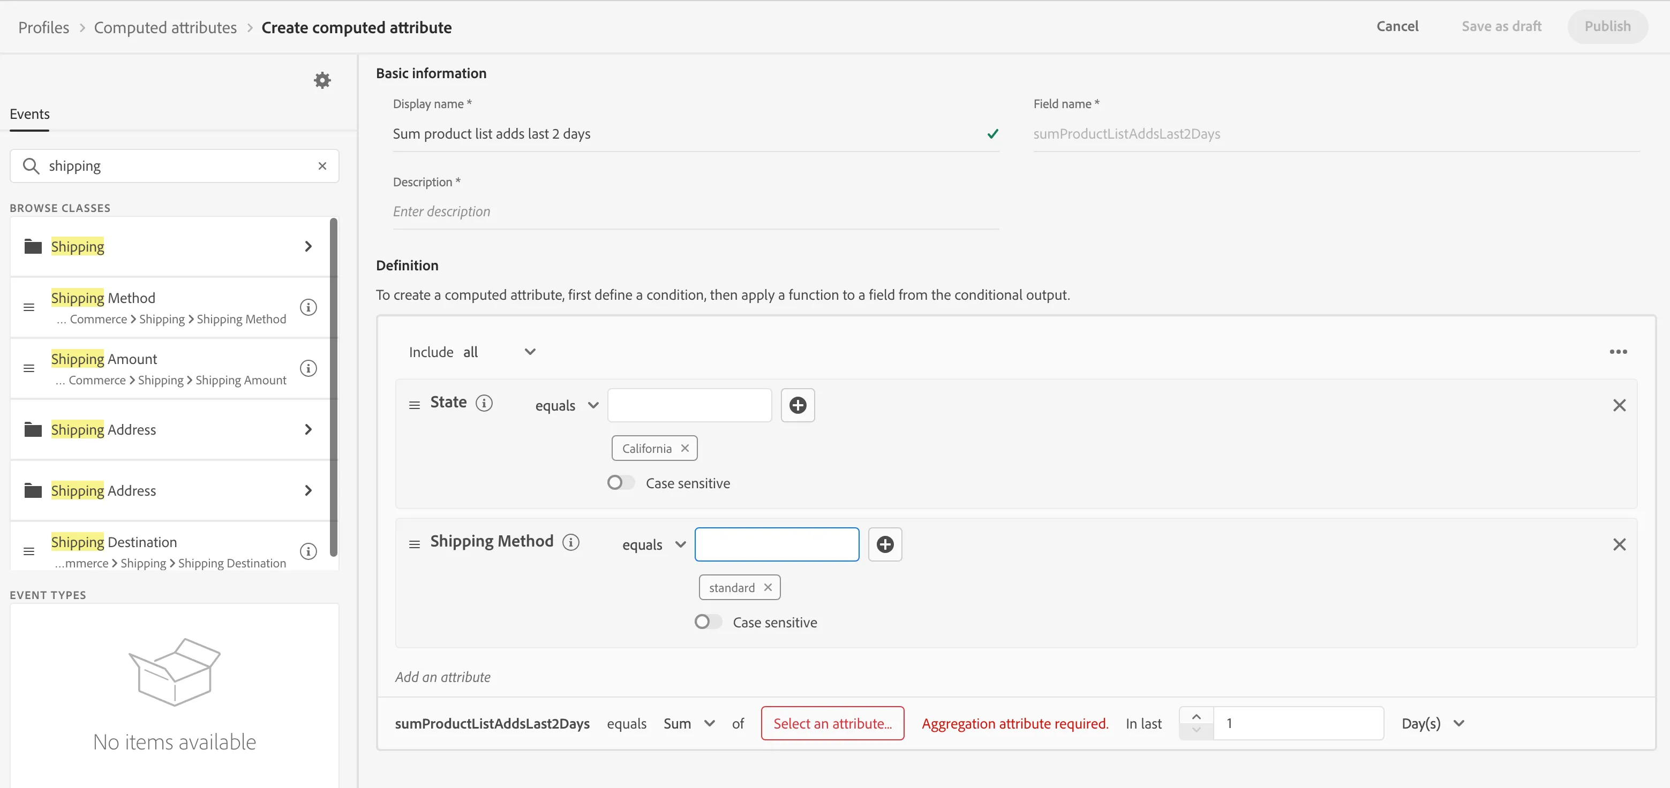Remove the California tag
1670x788 pixels.
[684, 449]
